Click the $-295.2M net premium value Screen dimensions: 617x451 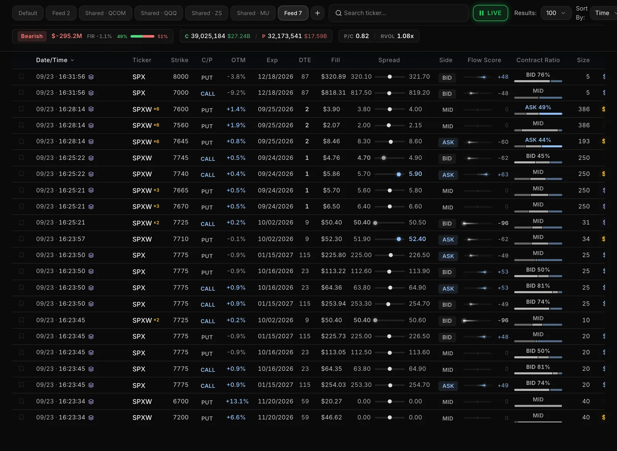pos(67,36)
